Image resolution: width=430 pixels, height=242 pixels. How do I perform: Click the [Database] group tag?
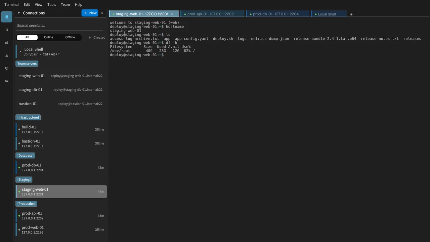pyautogui.click(x=25, y=155)
